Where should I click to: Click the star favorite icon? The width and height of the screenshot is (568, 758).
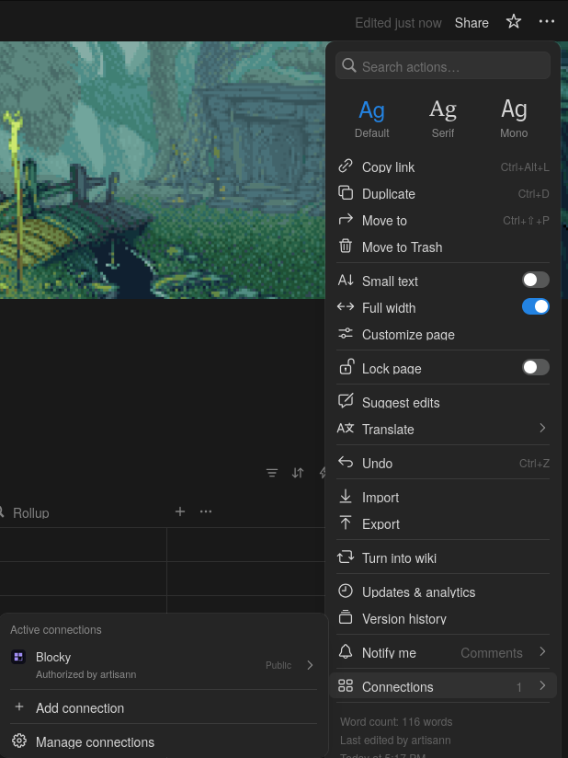pos(514,21)
